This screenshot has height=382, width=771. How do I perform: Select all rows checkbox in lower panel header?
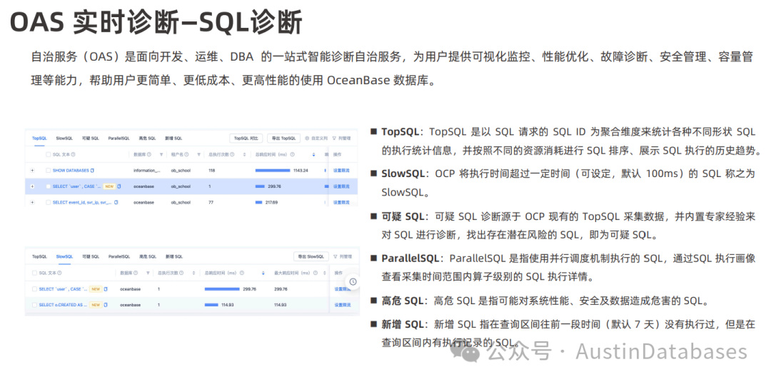coord(34,273)
